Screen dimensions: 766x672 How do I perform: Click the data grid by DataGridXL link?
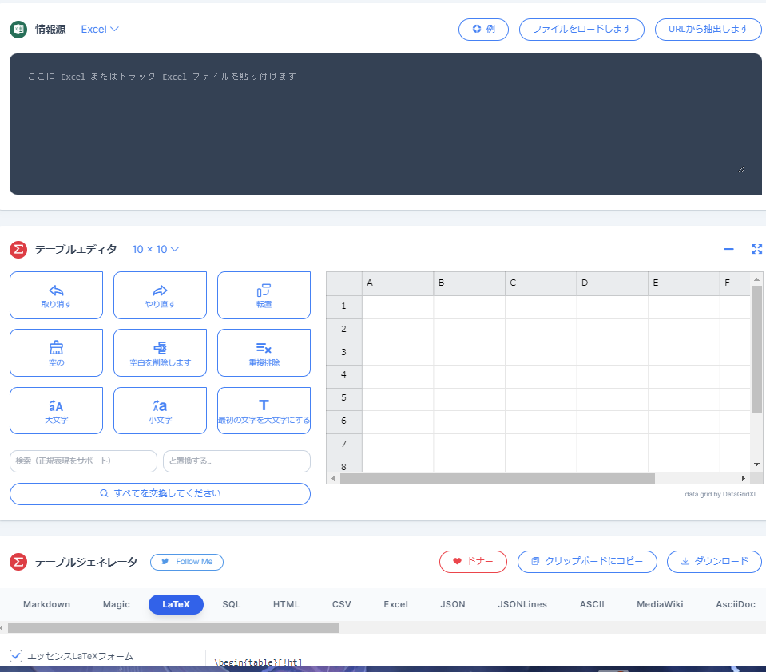[x=720, y=494]
